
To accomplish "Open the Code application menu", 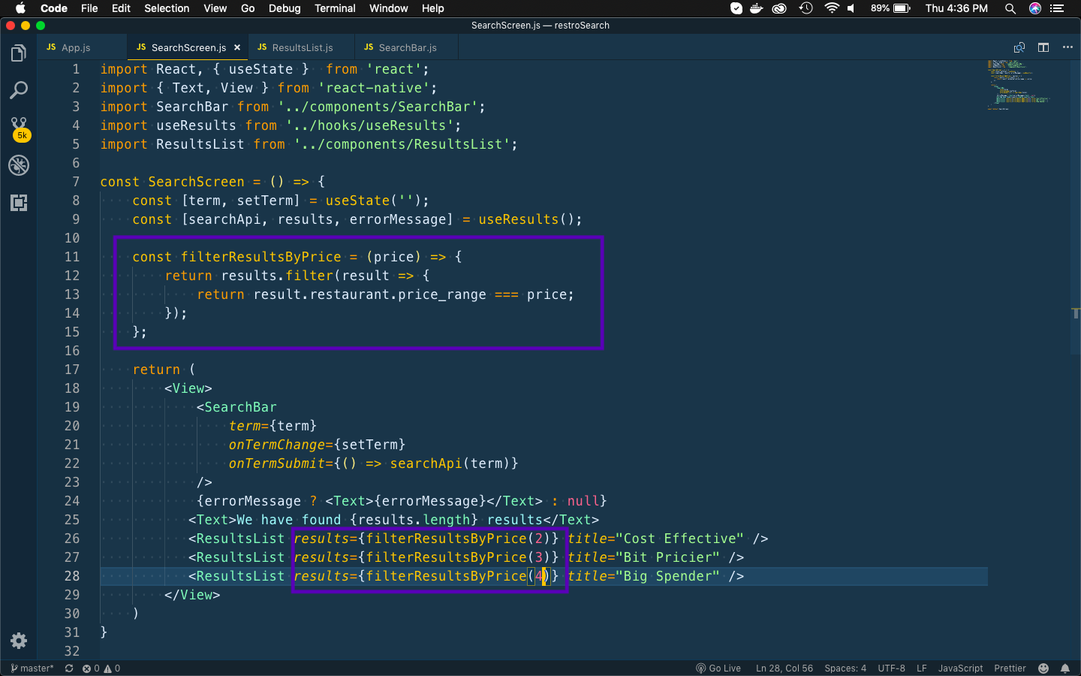I will point(54,8).
